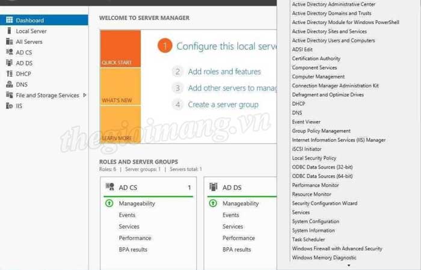This screenshot has width=421, height=270.
Task: Open iSCSI Initiator from Tools menu
Action: [x=307, y=149]
